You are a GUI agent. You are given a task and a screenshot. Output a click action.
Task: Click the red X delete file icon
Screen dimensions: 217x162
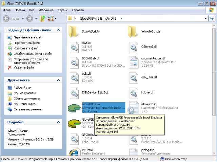pyautogui.click(x=10, y=68)
